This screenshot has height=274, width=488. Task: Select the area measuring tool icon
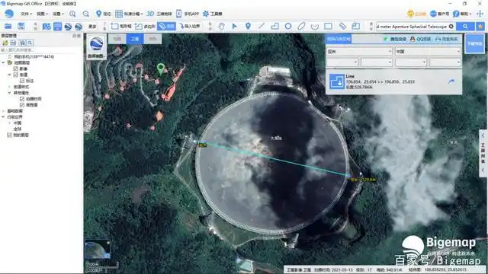[x=356, y=27]
